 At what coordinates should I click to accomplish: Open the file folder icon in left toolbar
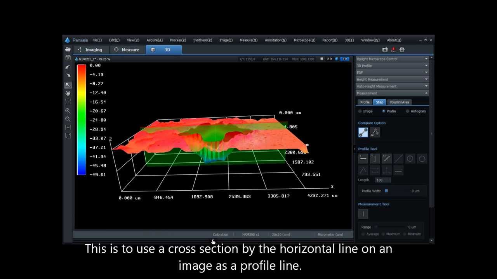68,50
